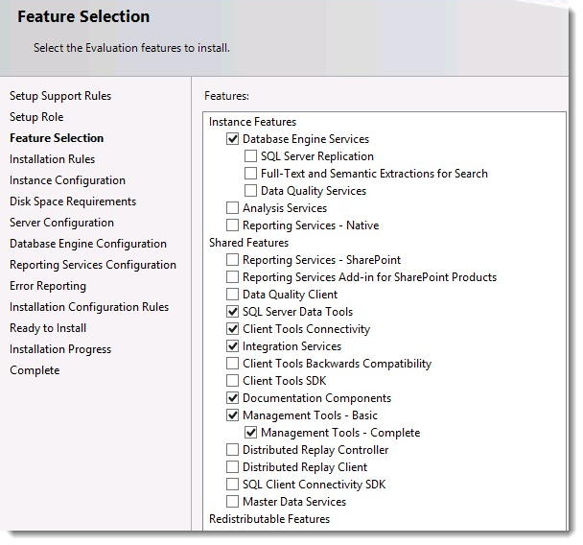Check Client Tools Backwards Compatibility
Viewport: 583px width, 545px height.
[x=232, y=364]
